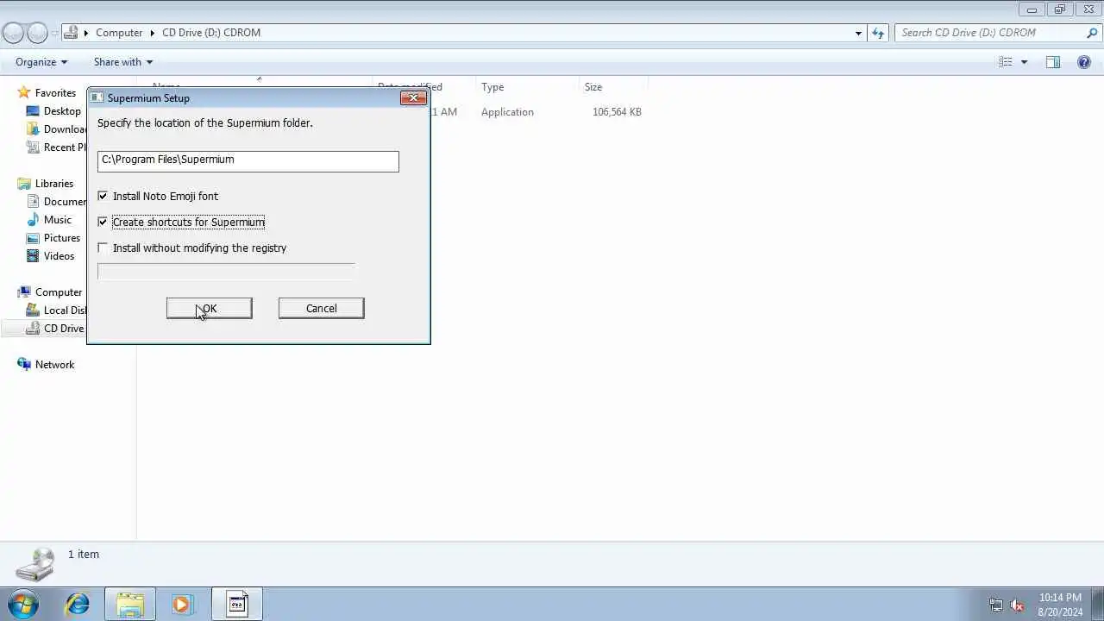This screenshot has height=621, width=1104.
Task: Select the file row of type Application
Action: point(507,112)
